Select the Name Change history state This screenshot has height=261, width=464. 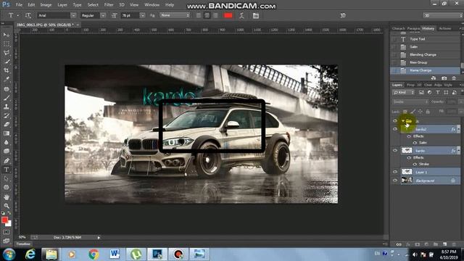tap(425, 70)
